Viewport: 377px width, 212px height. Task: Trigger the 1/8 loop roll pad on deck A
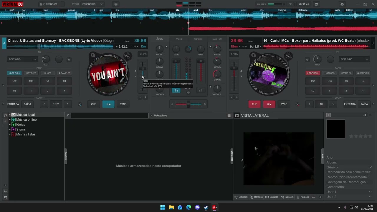48,81
